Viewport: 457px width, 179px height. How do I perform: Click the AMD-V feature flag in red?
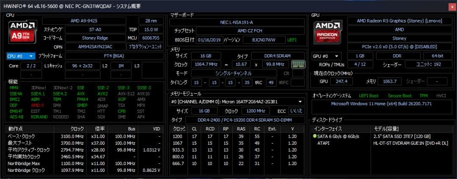(38, 105)
